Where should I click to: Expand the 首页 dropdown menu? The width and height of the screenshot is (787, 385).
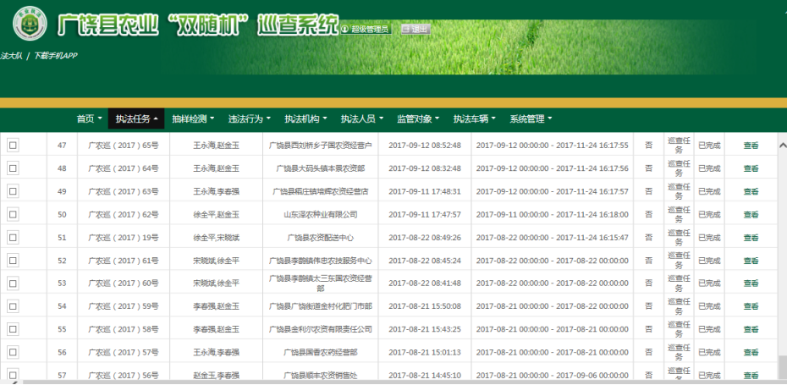(x=89, y=119)
